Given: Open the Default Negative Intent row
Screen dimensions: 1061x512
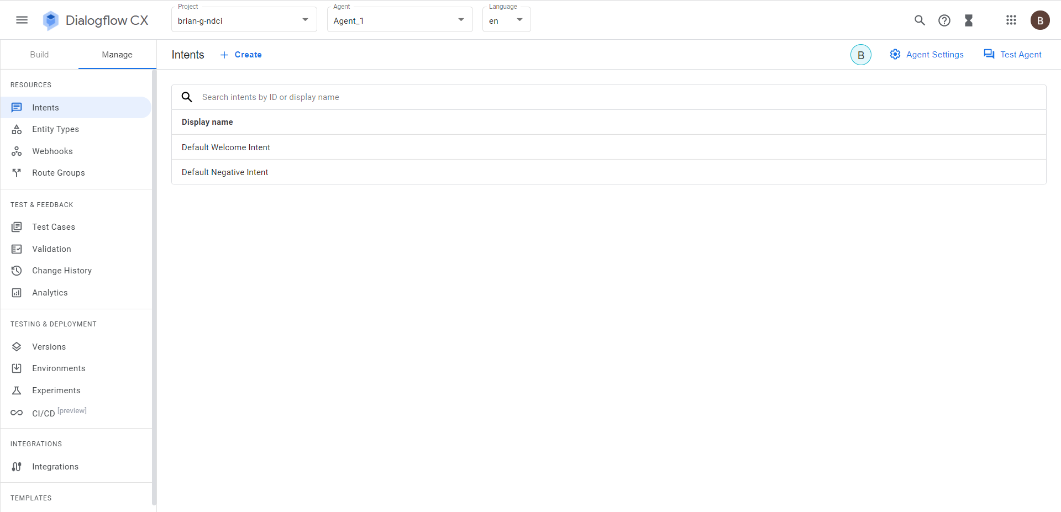Looking at the screenshot, I should (609, 172).
